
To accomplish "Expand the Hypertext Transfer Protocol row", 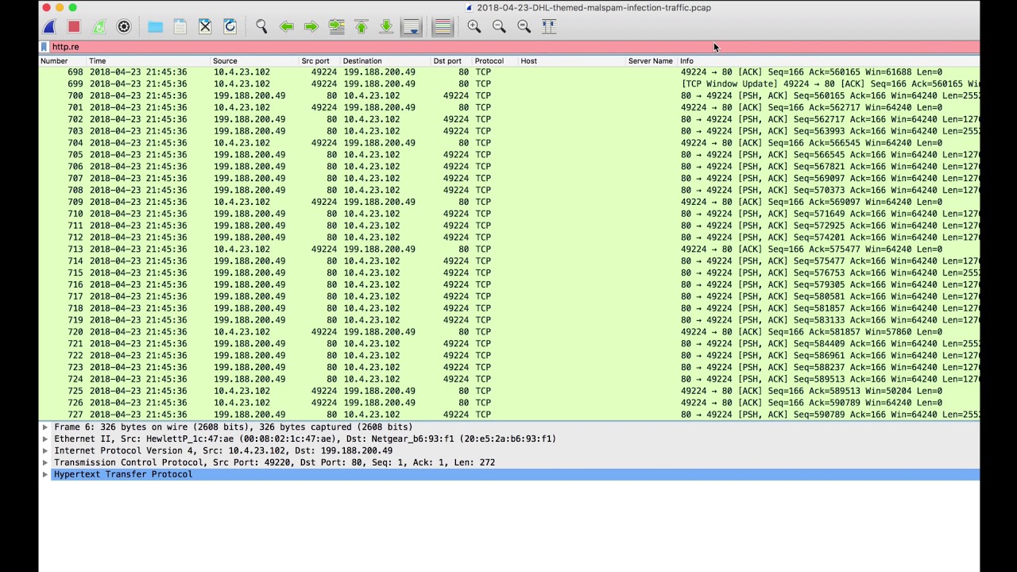I will click(45, 474).
